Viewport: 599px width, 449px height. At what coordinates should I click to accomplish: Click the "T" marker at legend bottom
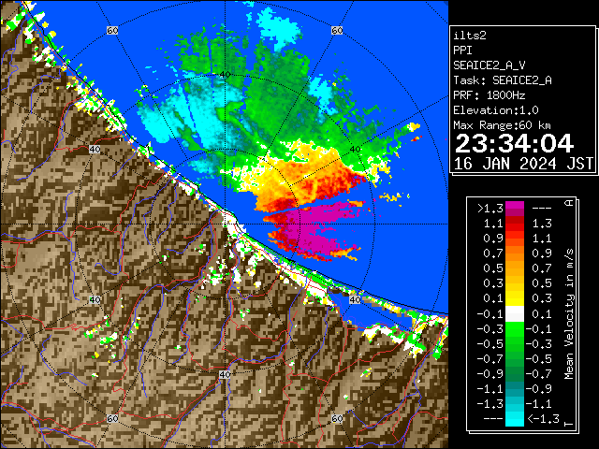coord(569,424)
